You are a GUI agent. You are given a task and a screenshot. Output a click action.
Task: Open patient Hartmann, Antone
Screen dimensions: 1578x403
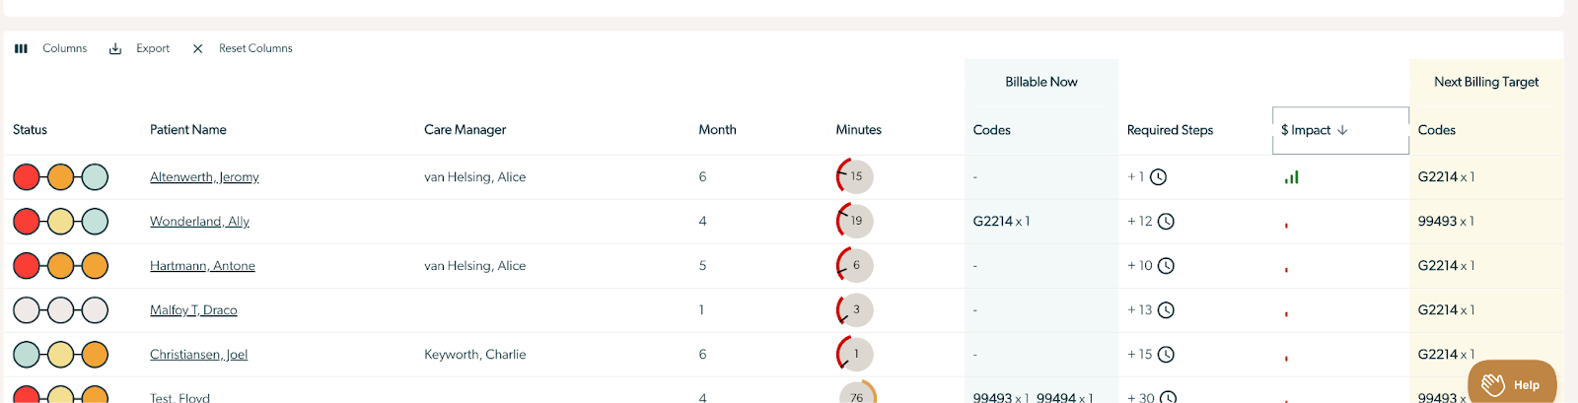coord(202,266)
